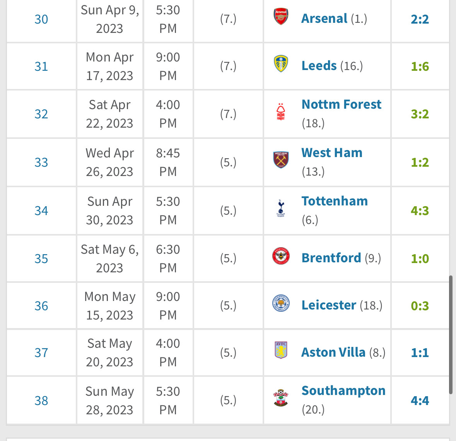Click the West Ham club crest
Screen dimensions: 456x441
pyautogui.click(x=281, y=160)
